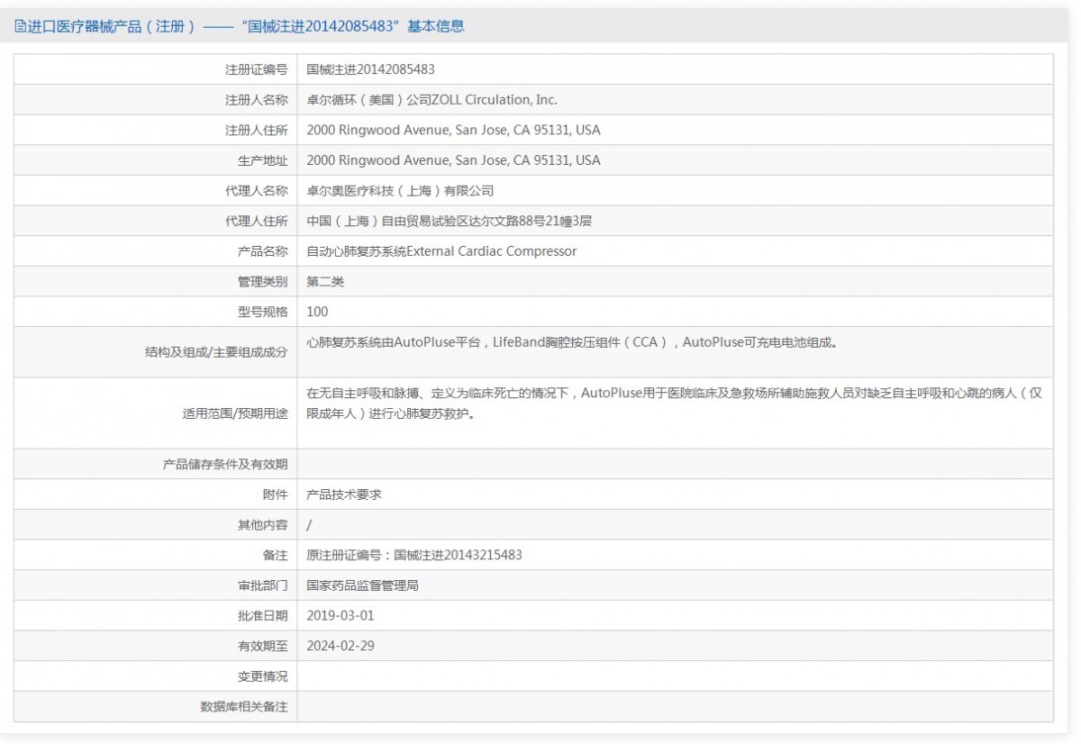Click the 产品储存条件及有效期 label
The width and height of the screenshot is (1081, 744).
point(224,464)
